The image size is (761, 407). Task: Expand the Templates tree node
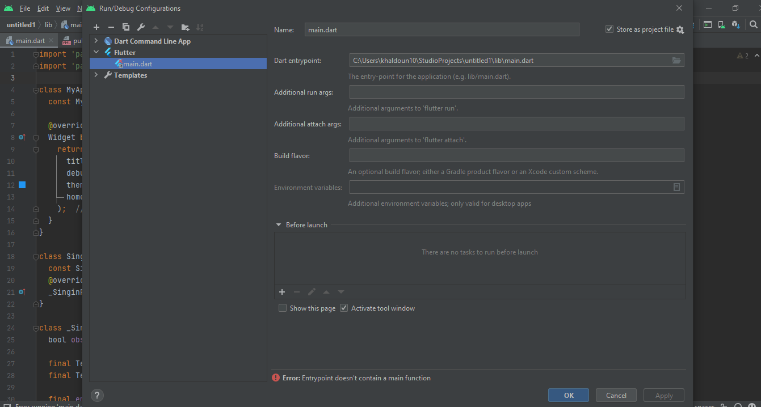pyautogui.click(x=96, y=75)
